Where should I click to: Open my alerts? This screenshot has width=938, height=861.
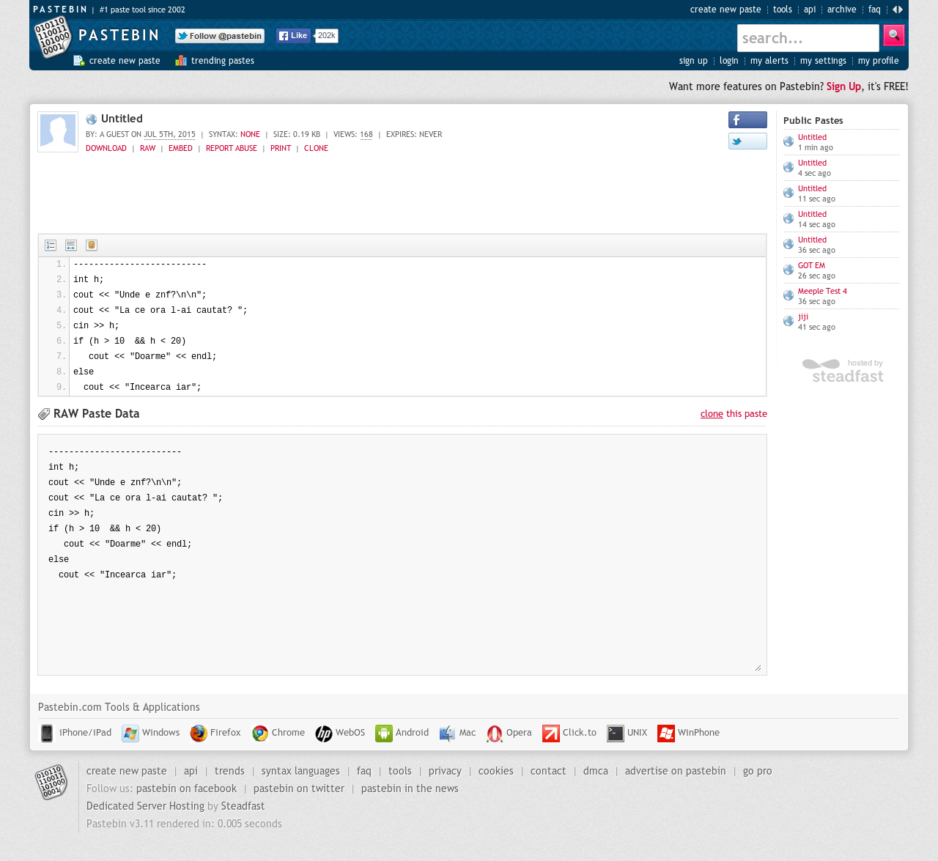click(x=769, y=61)
